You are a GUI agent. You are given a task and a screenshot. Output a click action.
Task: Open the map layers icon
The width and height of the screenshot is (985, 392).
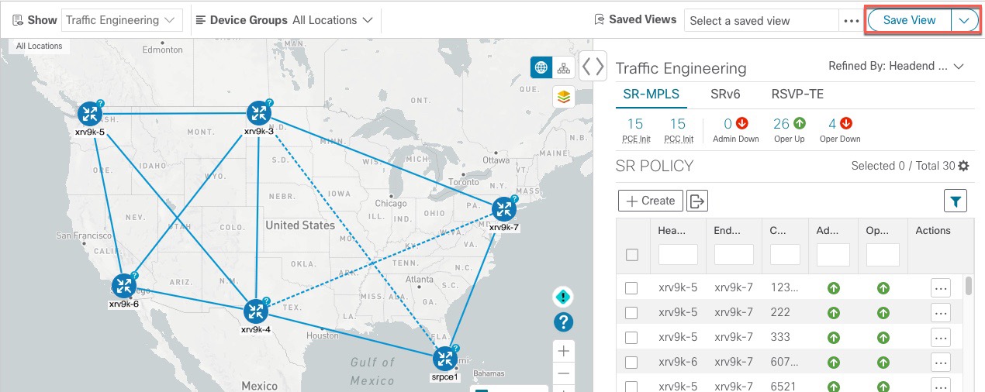564,97
